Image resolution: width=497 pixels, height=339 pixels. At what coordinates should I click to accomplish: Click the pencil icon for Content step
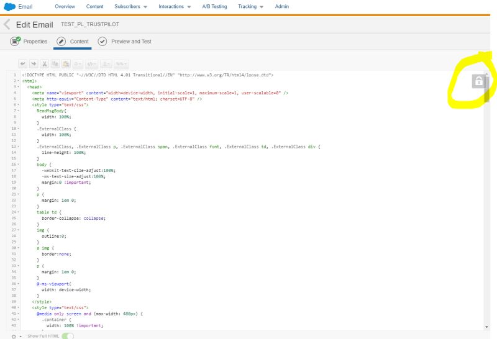[x=61, y=41]
